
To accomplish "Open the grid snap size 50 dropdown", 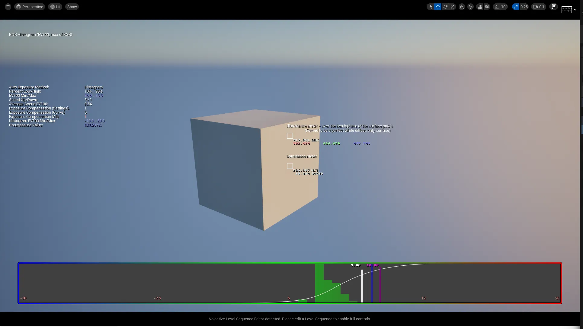I will pos(487,7).
